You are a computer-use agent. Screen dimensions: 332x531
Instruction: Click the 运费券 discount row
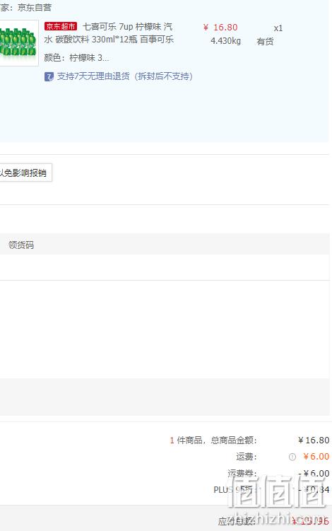tap(278, 473)
